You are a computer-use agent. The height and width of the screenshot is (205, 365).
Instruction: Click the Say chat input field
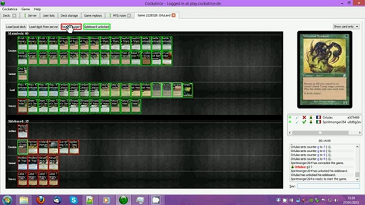click(328, 186)
